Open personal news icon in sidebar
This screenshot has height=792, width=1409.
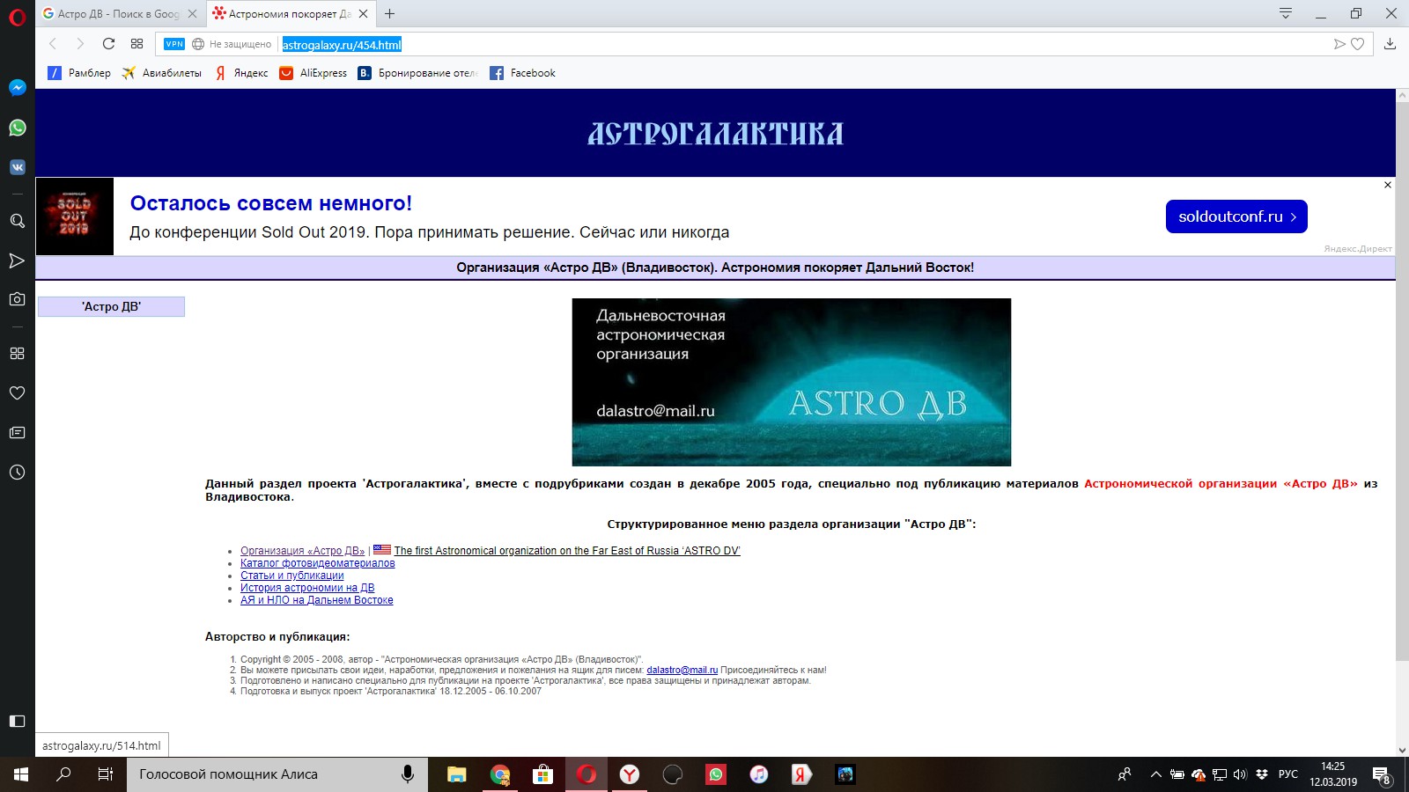(x=17, y=432)
